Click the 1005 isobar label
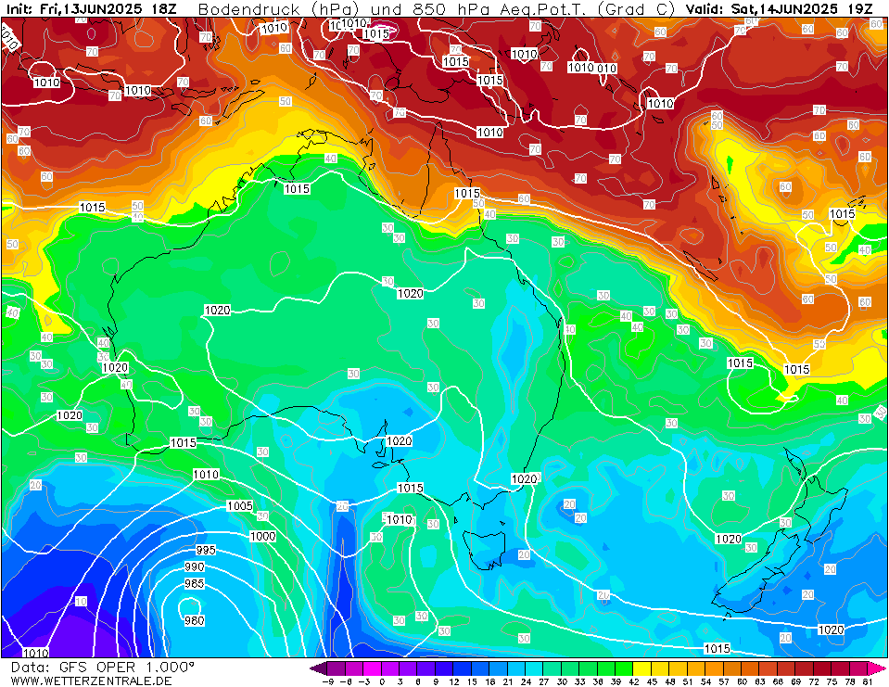The height and width of the screenshot is (687, 889). (240, 505)
